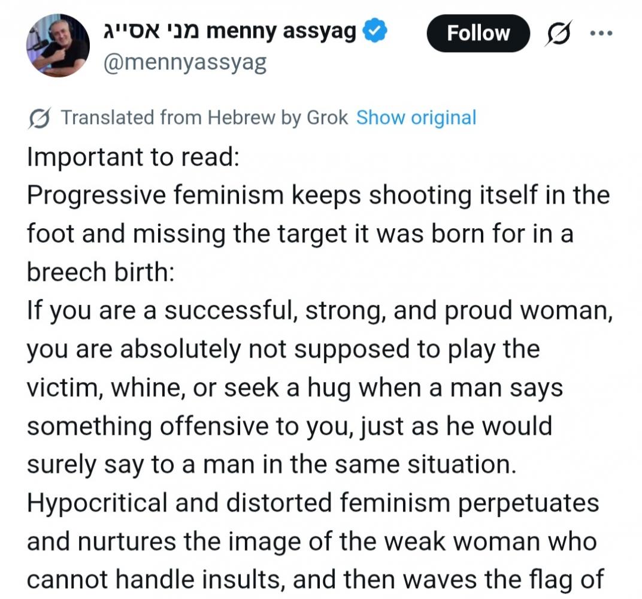The width and height of the screenshot is (642, 599).
Task: Click the "Important to read:" line
Action: [x=133, y=157]
